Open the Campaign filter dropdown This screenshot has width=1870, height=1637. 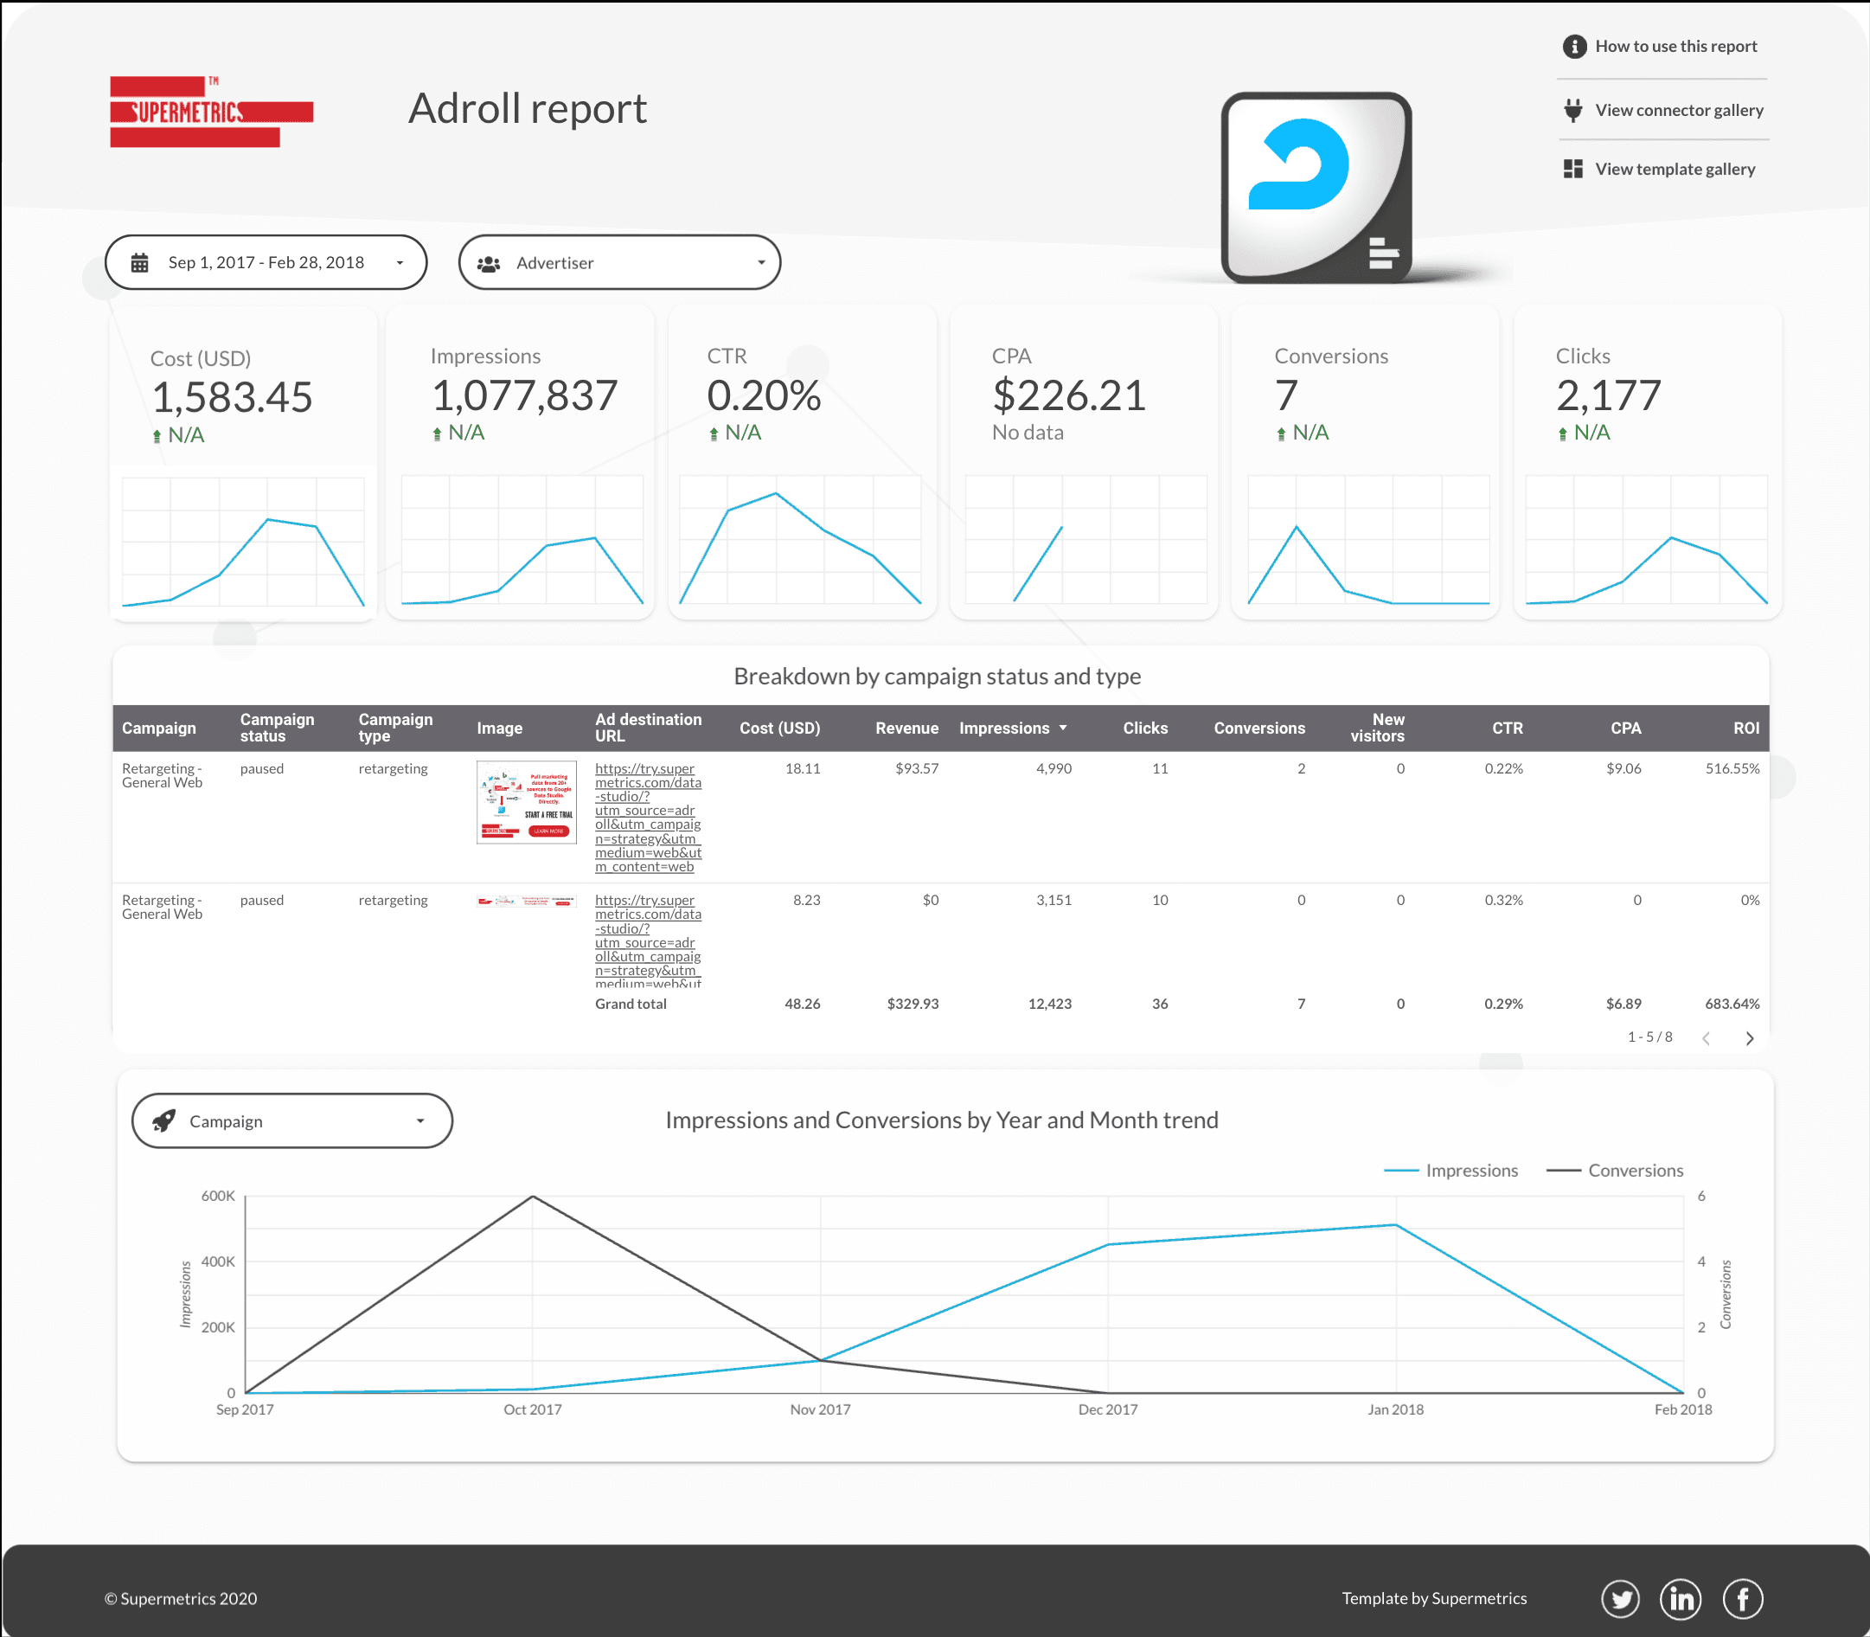click(x=292, y=1120)
